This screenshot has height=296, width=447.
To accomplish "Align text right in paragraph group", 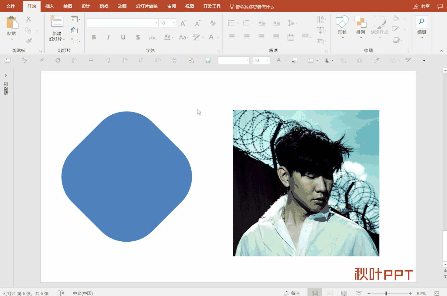I will [x=261, y=37].
